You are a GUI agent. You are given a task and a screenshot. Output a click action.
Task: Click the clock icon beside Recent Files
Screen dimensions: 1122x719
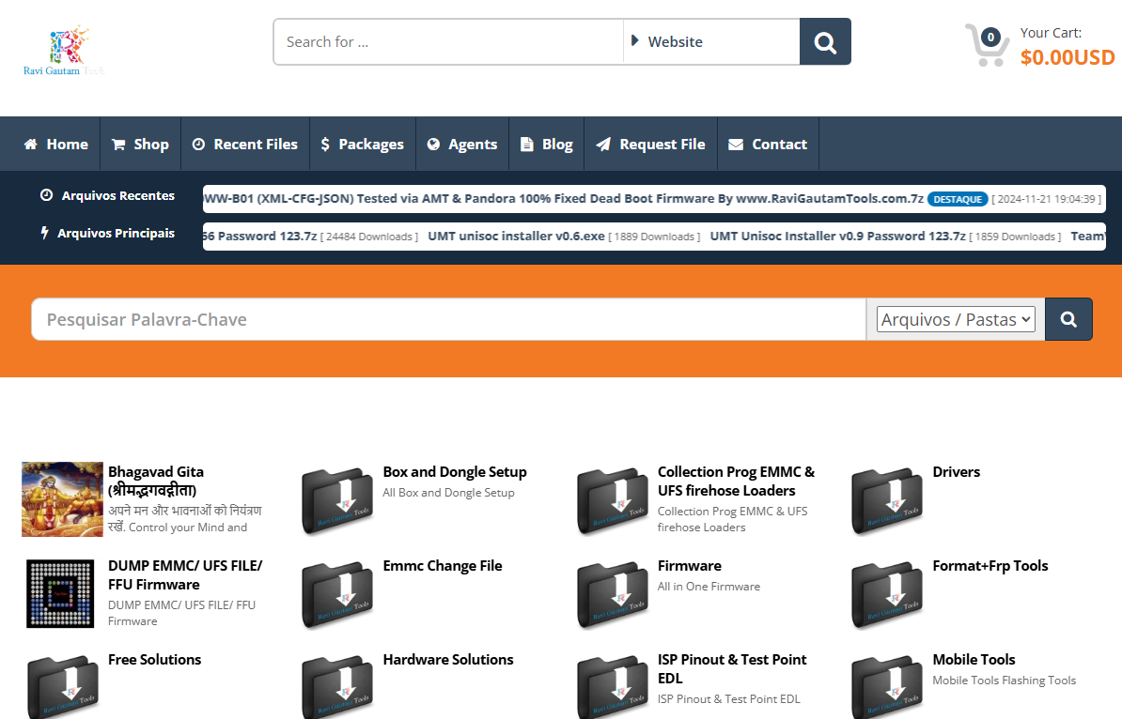[199, 145]
